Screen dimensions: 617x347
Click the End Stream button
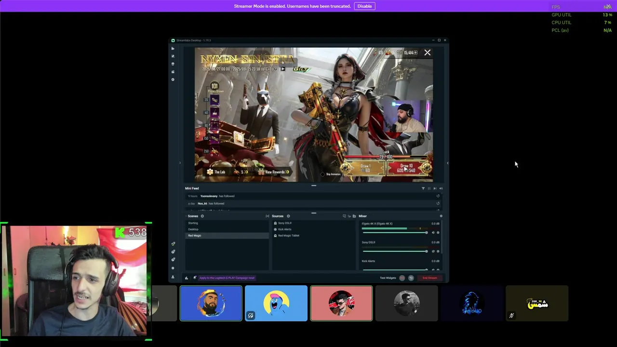(x=430, y=278)
